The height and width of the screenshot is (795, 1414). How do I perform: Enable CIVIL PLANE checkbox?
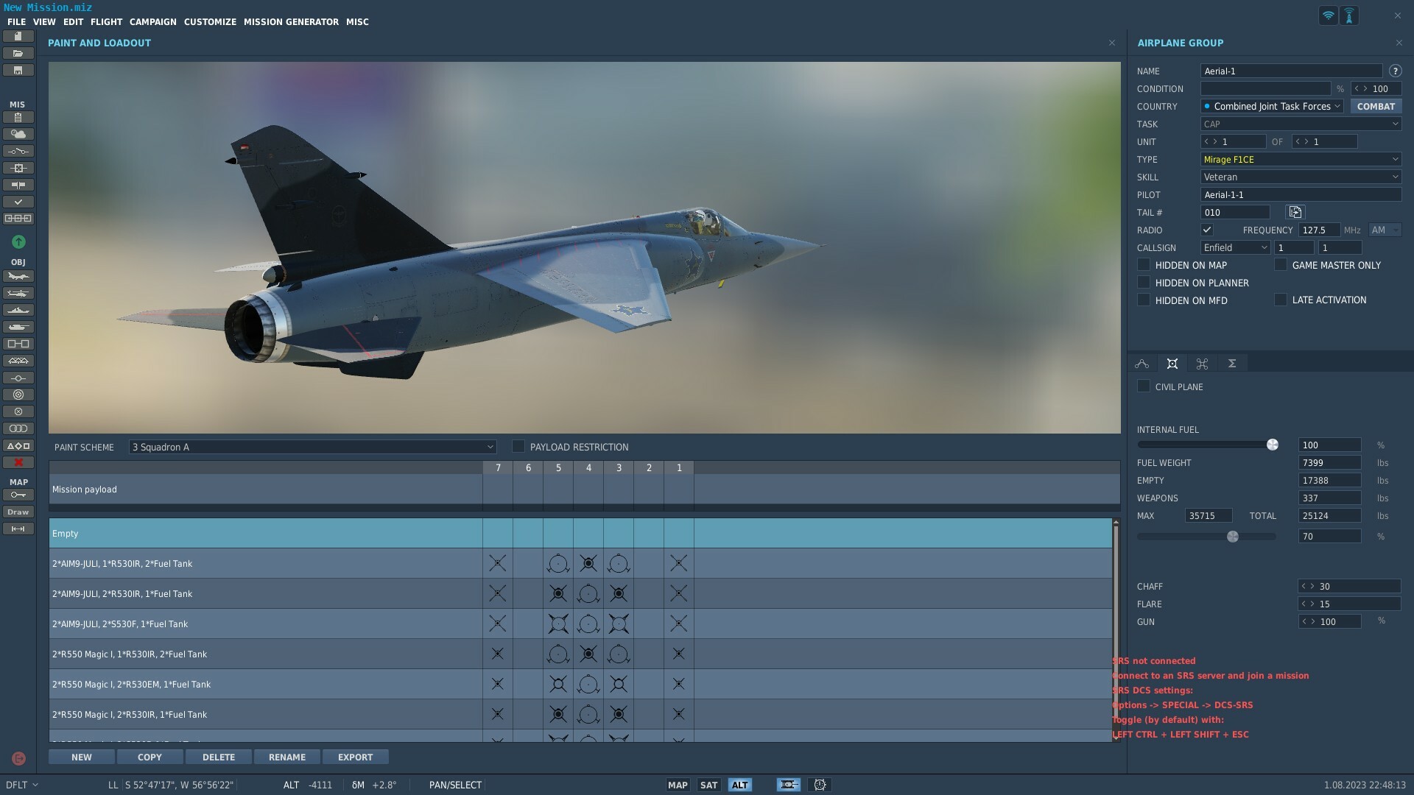(1144, 386)
